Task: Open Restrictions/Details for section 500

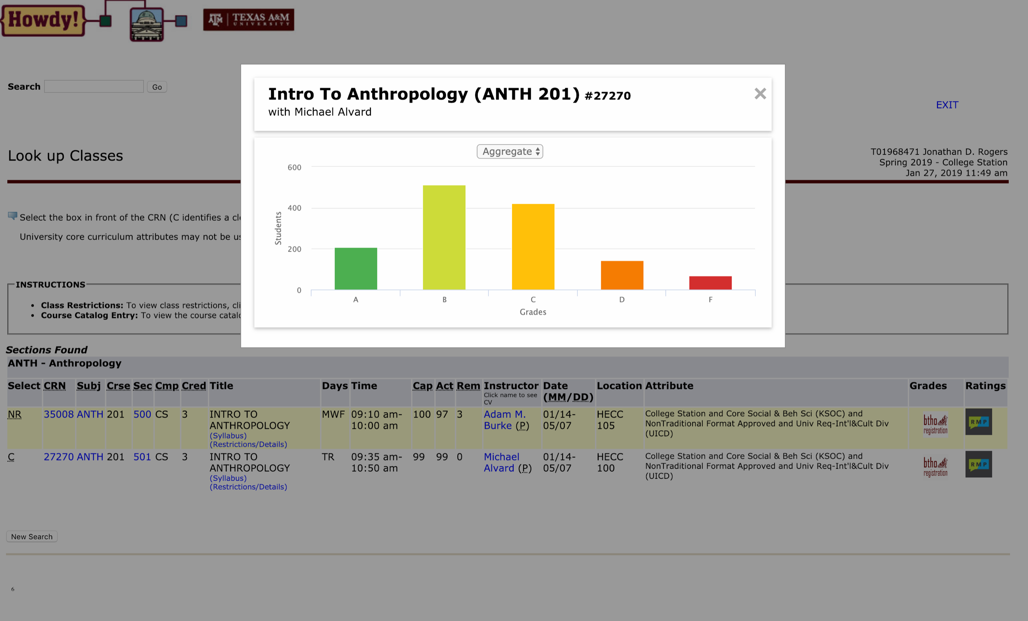Action: click(x=248, y=445)
